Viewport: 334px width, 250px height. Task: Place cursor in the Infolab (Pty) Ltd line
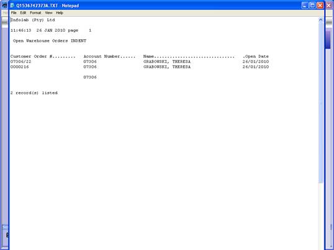(x=32, y=20)
